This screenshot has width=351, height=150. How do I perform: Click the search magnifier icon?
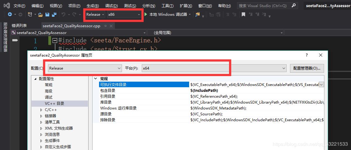(x=294, y=5)
